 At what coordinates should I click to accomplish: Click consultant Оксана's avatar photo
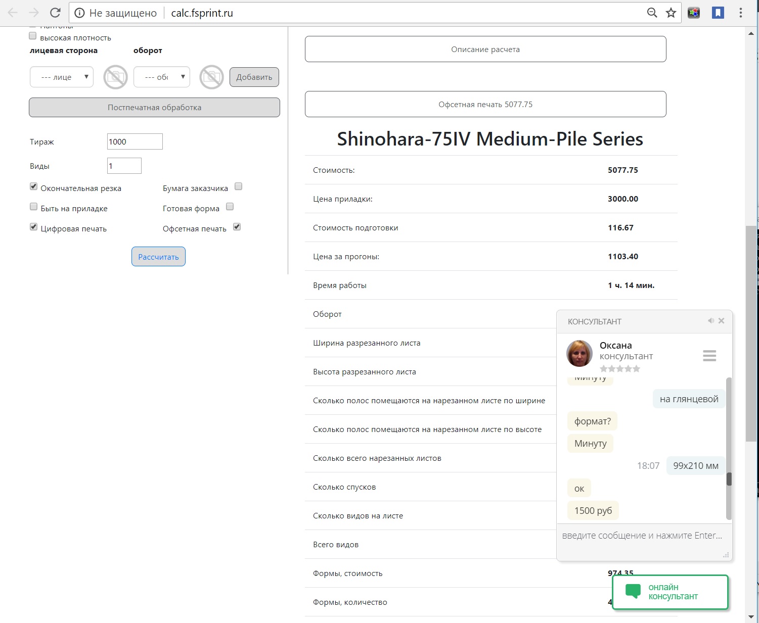[x=579, y=353]
